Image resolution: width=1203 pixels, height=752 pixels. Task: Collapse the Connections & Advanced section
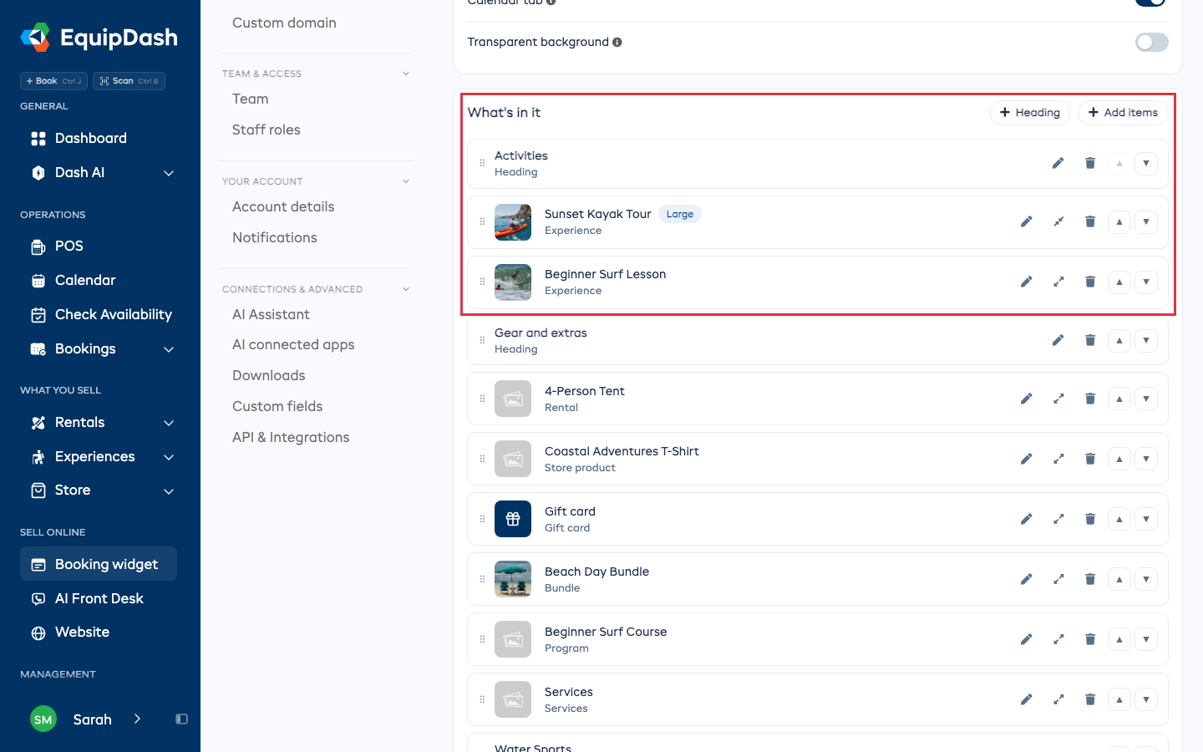click(406, 289)
